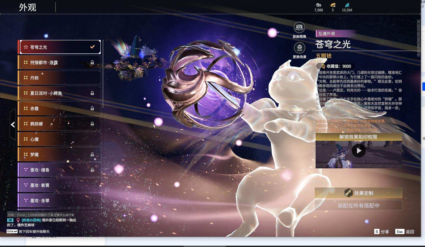
Task: Click the 收藏值 collection value icon
Action: click(323, 66)
